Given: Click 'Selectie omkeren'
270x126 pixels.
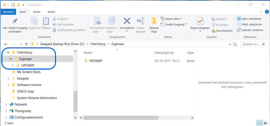Looking at the screenshot, I should (250, 30).
